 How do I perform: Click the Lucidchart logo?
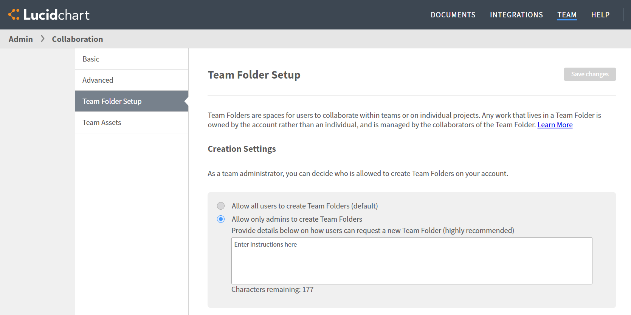(49, 15)
